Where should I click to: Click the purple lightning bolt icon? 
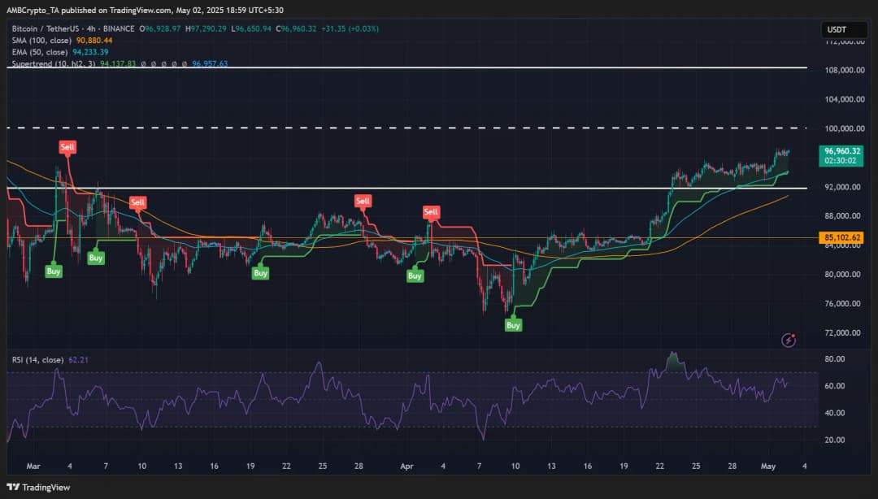click(788, 341)
